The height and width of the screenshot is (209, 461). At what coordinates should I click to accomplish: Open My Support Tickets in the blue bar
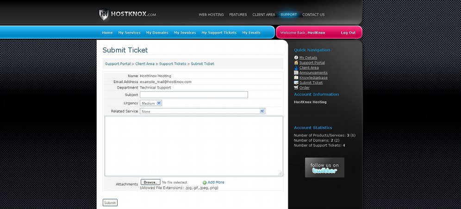(219, 33)
